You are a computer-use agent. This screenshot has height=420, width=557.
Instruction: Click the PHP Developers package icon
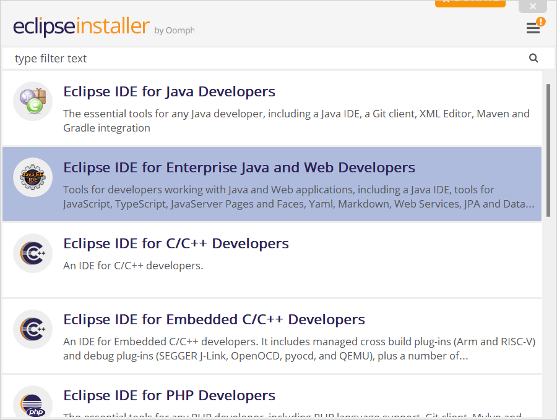coord(33,403)
